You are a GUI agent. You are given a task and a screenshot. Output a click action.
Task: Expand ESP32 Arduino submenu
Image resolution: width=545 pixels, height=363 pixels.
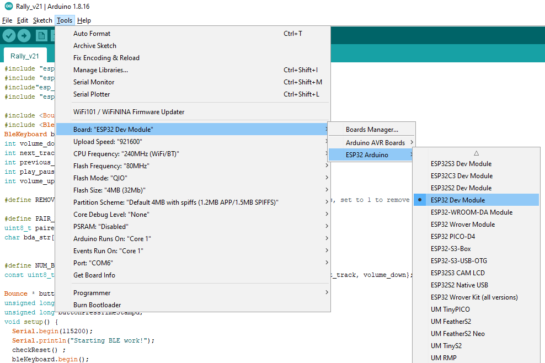click(372, 154)
